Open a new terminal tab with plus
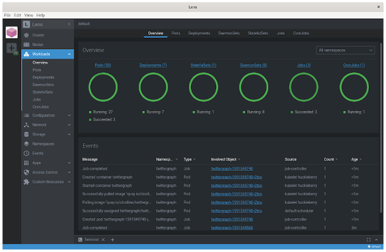 [113, 239]
